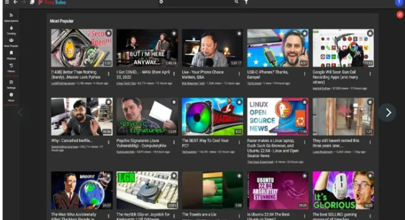Open Settings from the sidebar

[x=10, y=84]
